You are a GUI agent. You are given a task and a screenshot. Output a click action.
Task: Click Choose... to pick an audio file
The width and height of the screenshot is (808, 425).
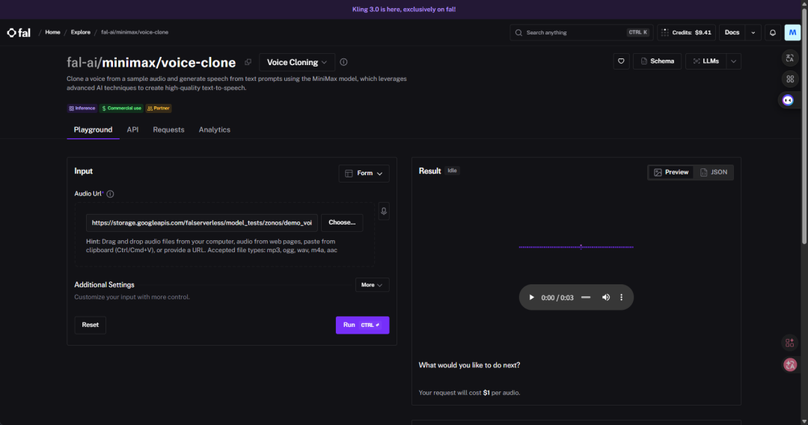342,222
